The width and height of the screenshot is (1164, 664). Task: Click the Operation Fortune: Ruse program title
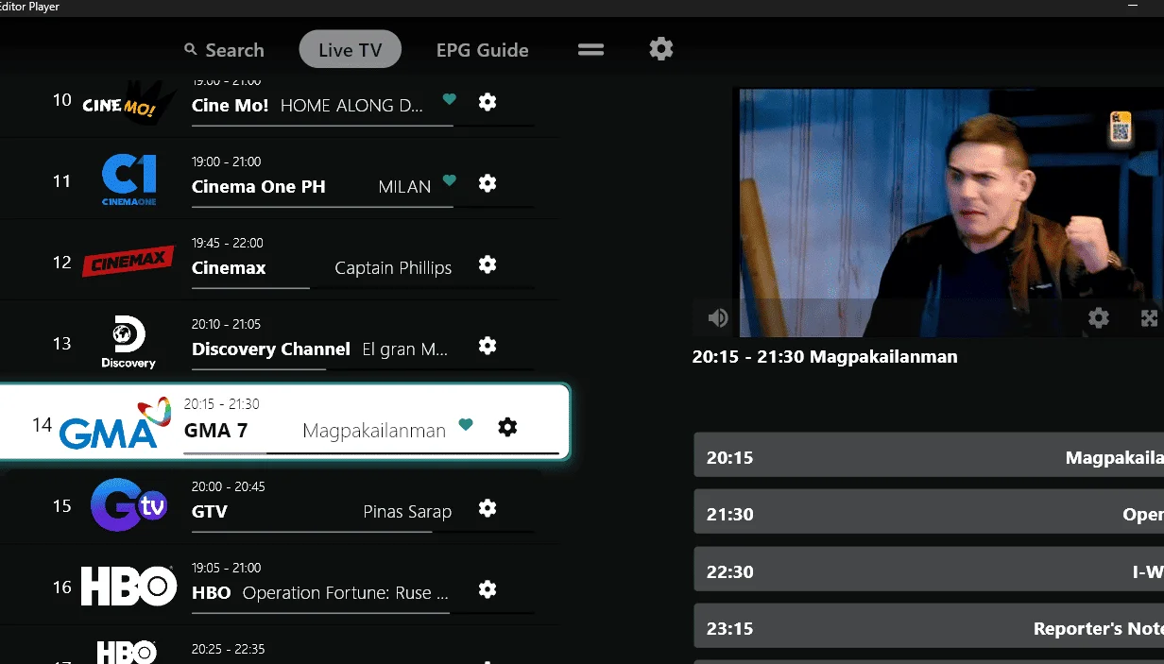click(x=346, y=593)
